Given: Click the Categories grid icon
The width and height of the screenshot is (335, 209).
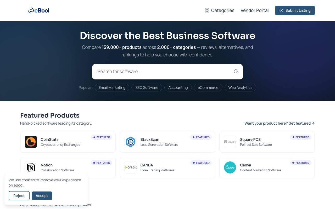Looking at the screenshot, I should pyautogui.click(x=207, y=10).
